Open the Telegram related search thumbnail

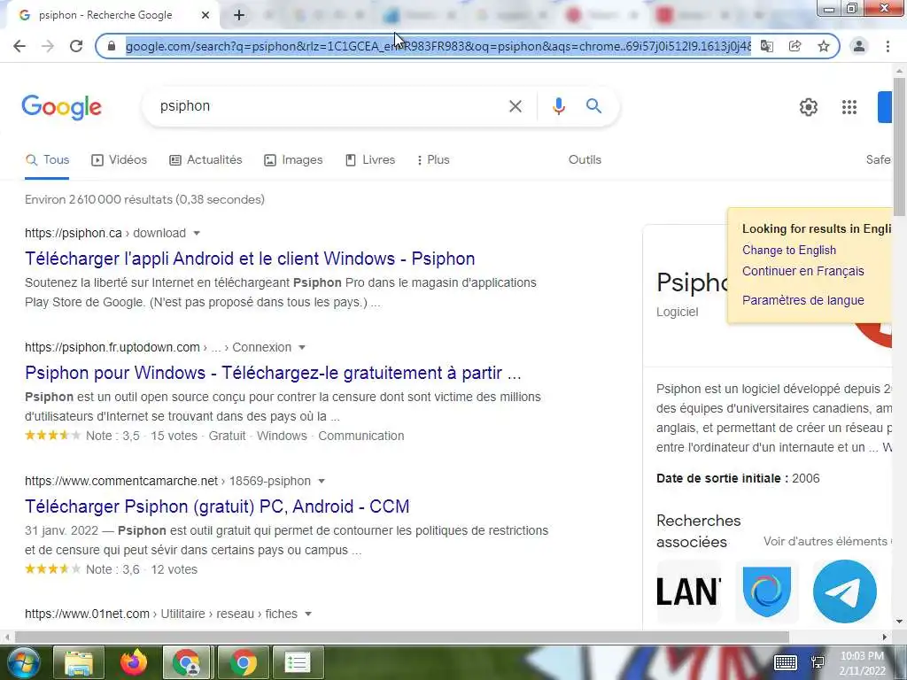pos(844,591)
